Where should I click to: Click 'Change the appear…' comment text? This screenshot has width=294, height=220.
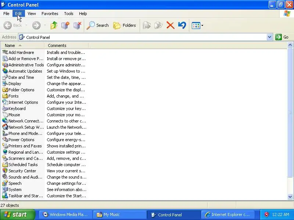click(66, 84)
